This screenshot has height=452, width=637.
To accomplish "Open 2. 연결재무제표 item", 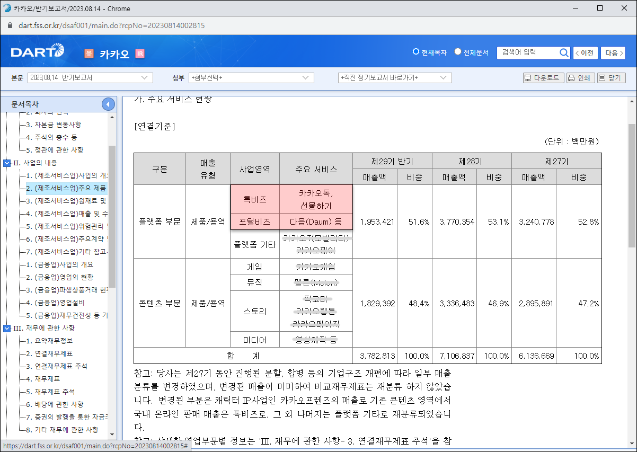I will (50, 353).
